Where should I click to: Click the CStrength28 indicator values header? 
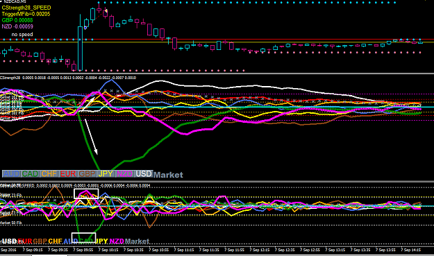pos(68,78)
